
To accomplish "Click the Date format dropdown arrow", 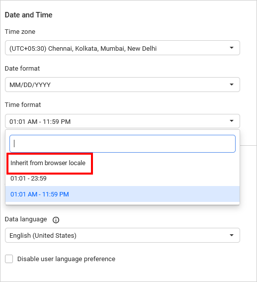I will 232,85.
